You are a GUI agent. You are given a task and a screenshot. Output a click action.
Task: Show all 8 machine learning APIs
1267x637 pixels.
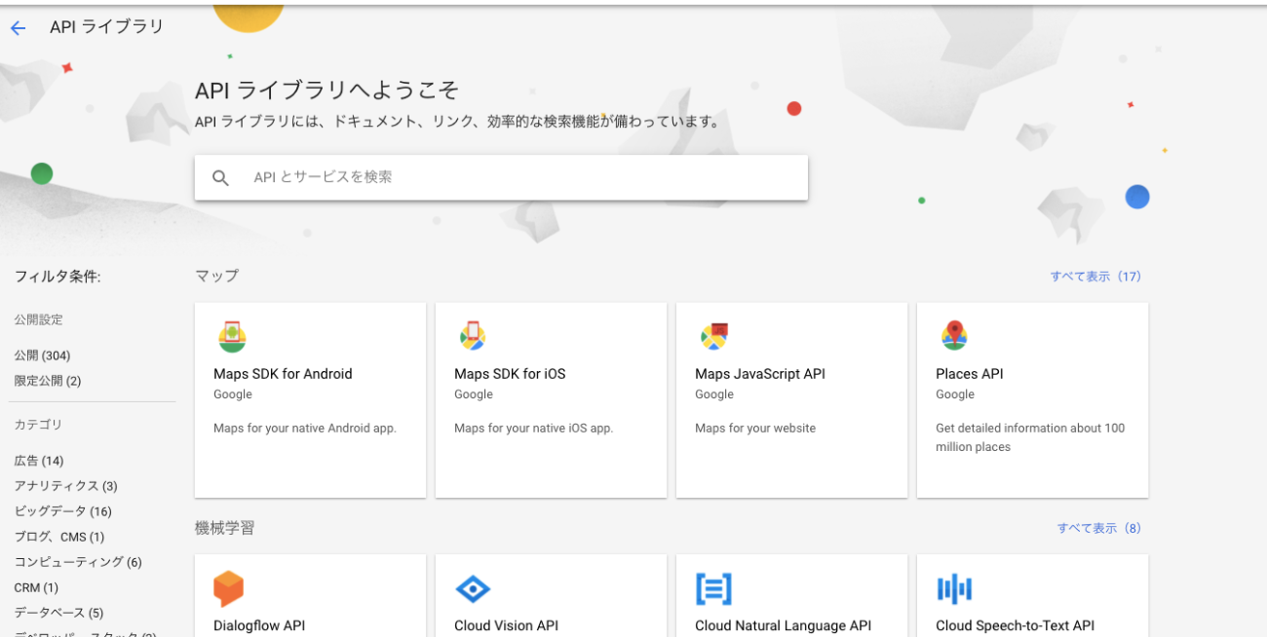click(x=1099, y=528)
